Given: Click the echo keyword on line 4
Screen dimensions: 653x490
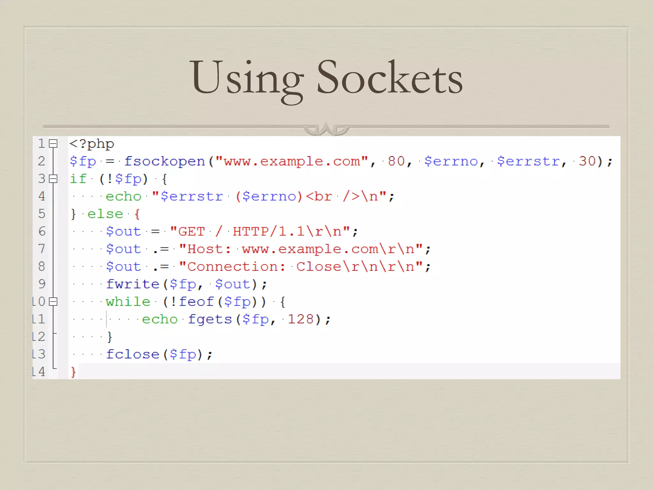Looking at the screenshot, I should (x=123, y=197).
